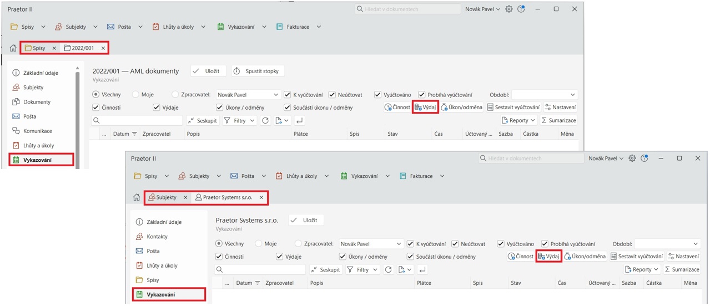710x307 pixels.
Task: Close the Praetor Systems s.r.o. tab
Action: [x=261, y=197]
